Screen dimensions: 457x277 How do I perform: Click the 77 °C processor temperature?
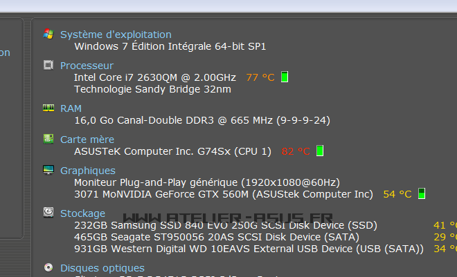click(260, 77)
